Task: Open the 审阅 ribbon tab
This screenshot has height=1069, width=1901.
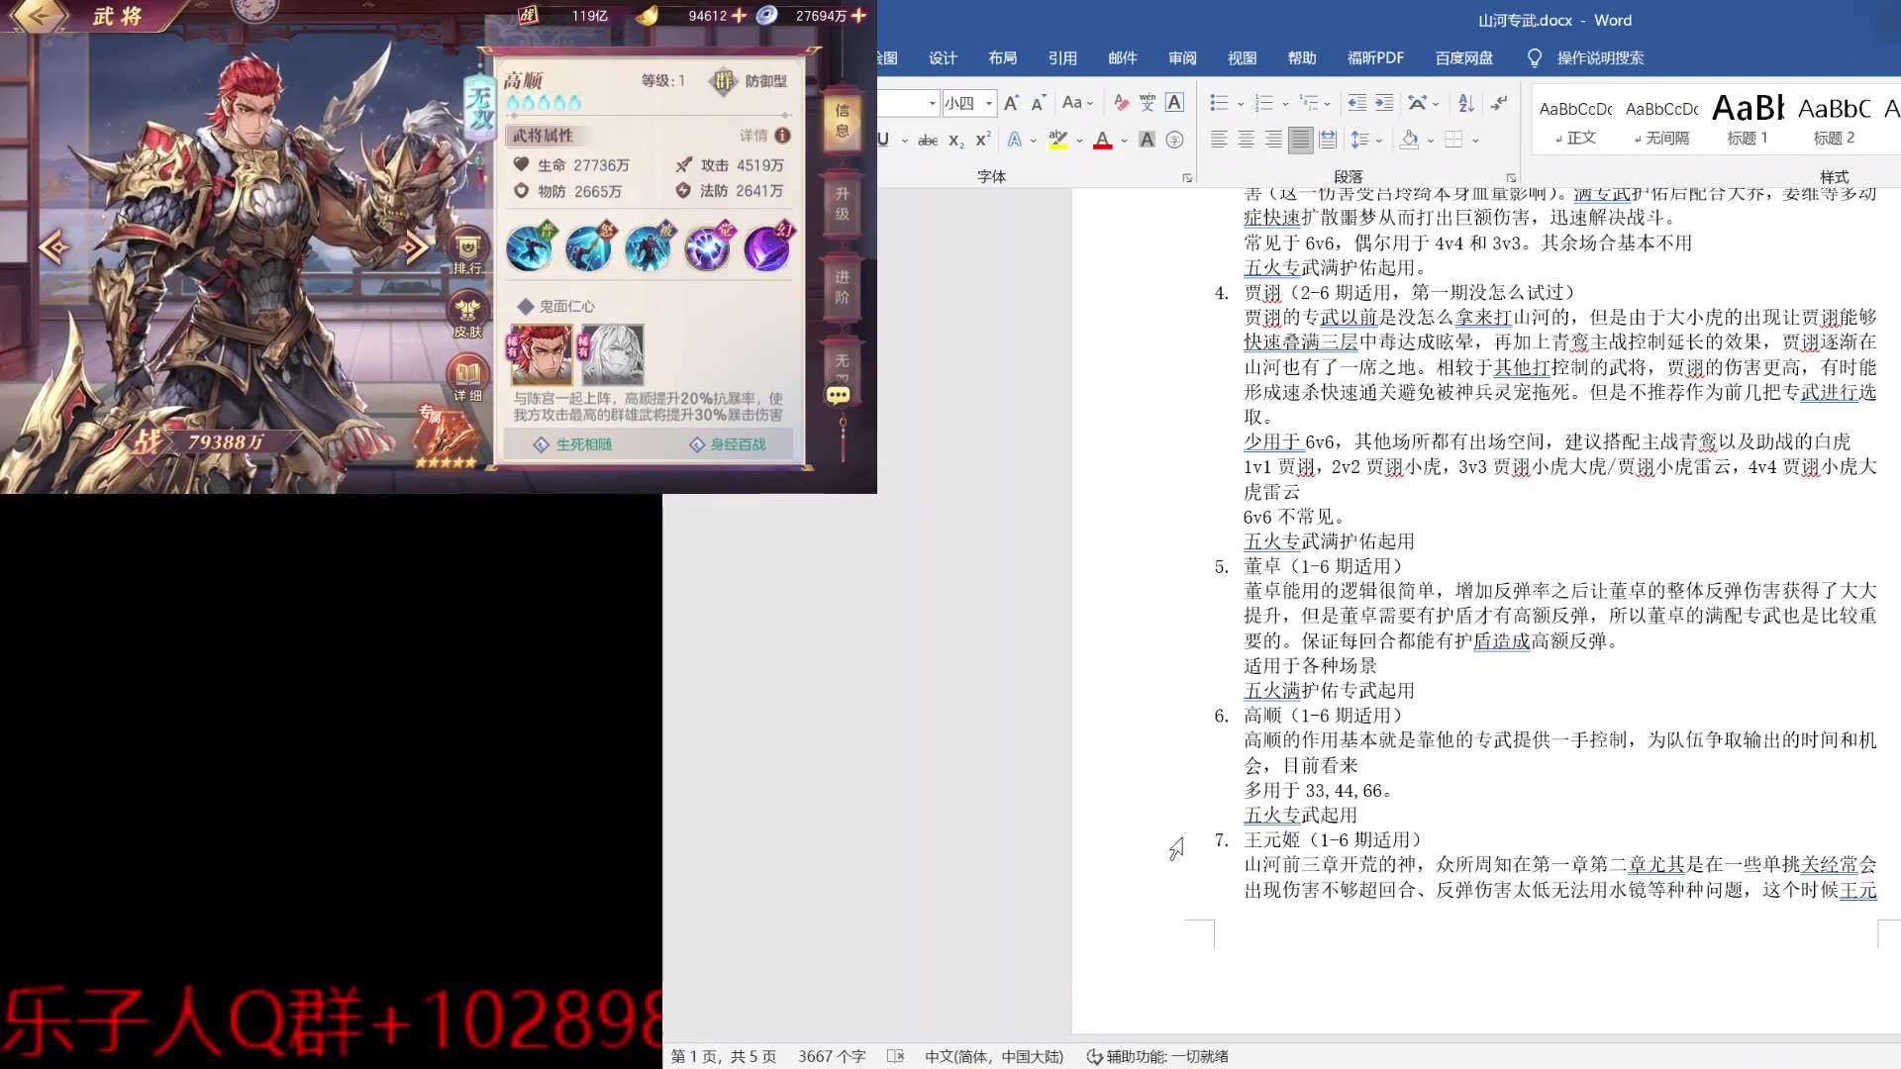Action: tap(1182, 58)
